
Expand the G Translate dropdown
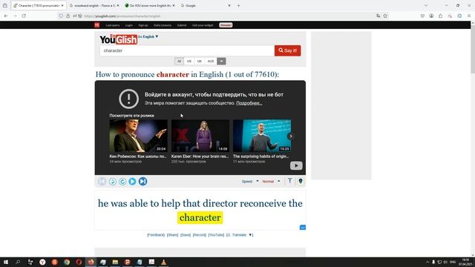tap(240, 235)
